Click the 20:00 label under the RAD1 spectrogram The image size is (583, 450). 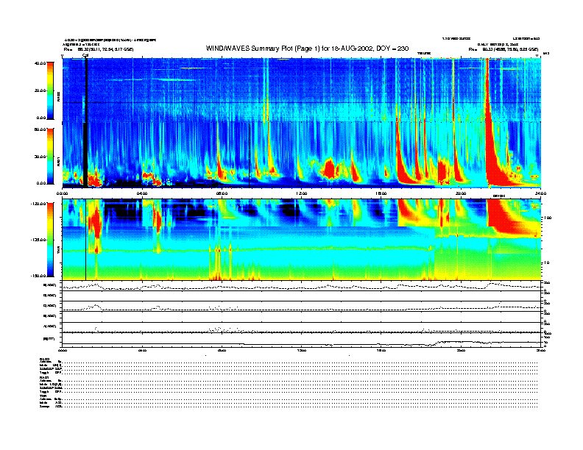461,193
